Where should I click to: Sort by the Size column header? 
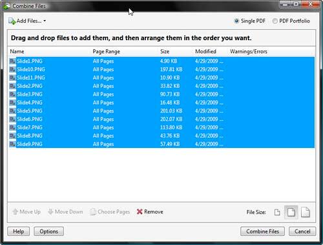tap(165, 52)
